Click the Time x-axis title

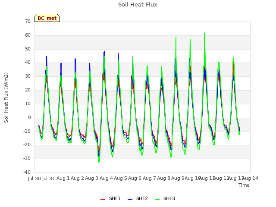[244, 185]
